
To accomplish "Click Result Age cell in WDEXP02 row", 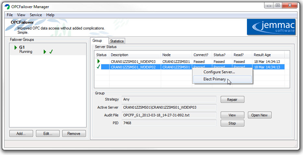I will [268, 67].
